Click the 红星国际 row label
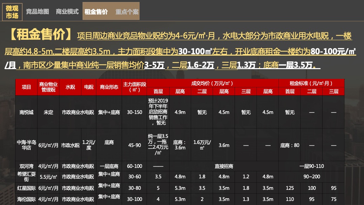Screen dimensions: 364x205 [x=26, y=188]
